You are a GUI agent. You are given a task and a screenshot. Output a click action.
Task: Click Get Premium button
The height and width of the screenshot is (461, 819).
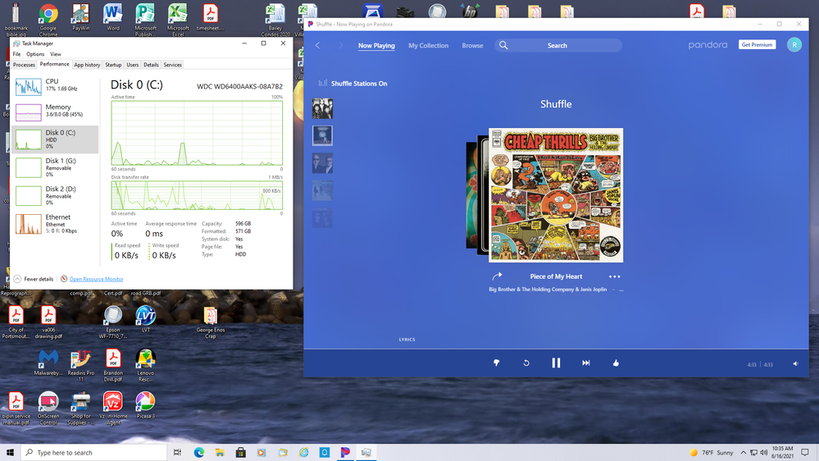[757, 45]
